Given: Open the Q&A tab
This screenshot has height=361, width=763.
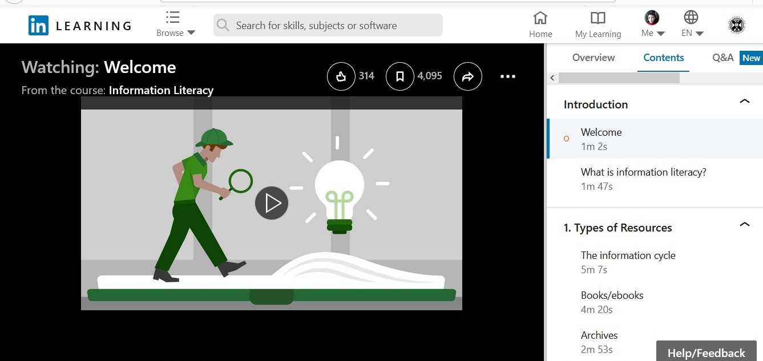Looking at the screenshot, I should click(x=722, y=57).
